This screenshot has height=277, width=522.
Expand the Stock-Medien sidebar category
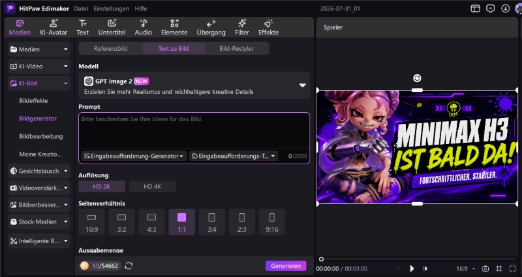point(39,222)
